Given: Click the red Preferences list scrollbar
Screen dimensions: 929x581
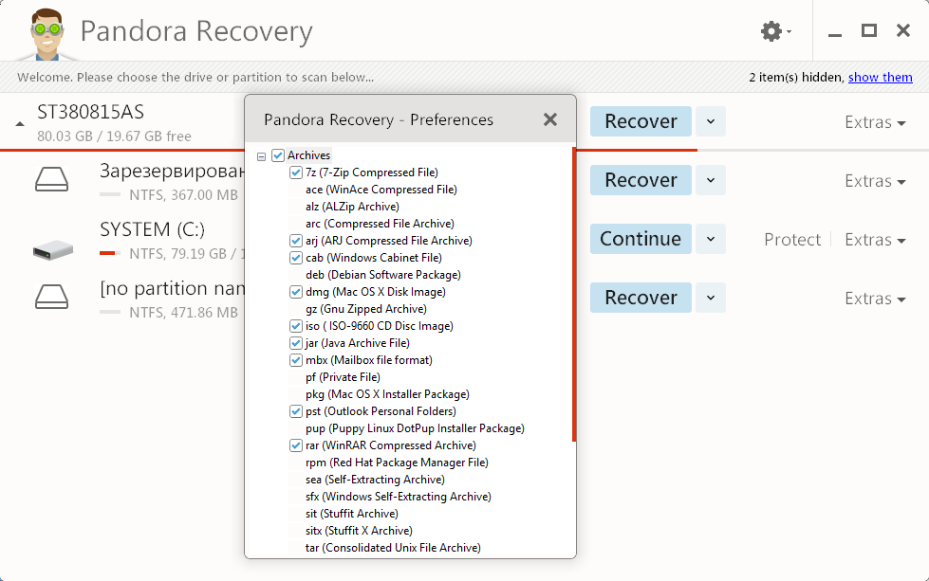Looking at the screenshot, I should [x=573, y=294].
